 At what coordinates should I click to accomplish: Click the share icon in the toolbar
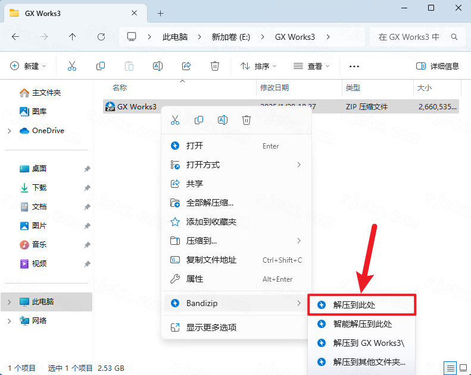tap(186, 66)
